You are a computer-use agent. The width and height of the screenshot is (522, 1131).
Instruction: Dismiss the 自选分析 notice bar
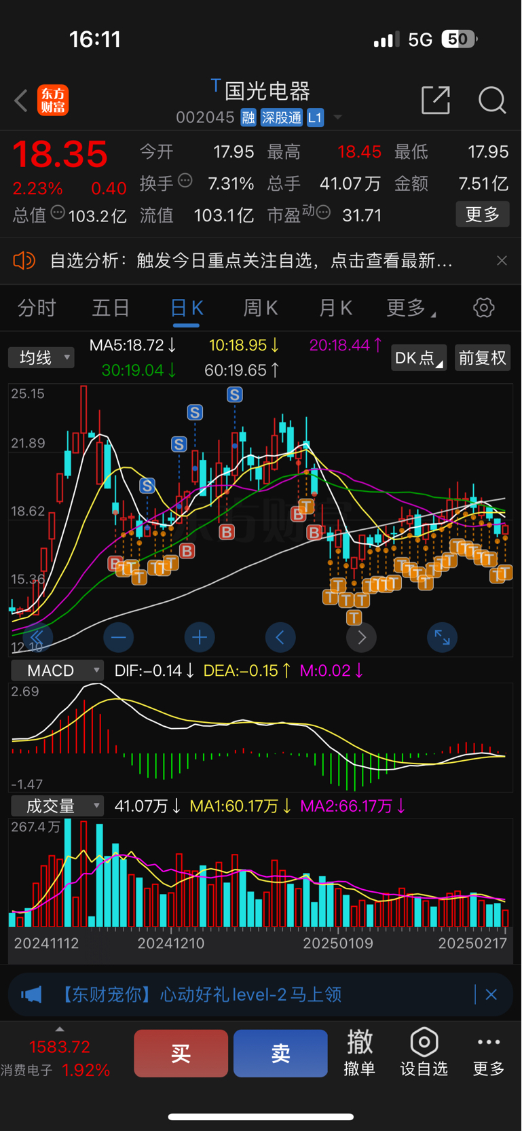[x=502, y=261]
